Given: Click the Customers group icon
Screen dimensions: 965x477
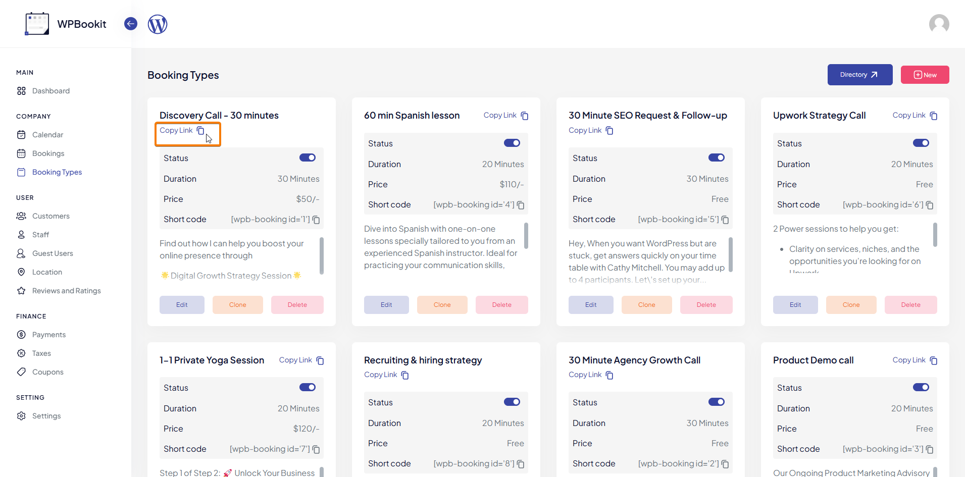Looking at the screenshot, I should 21,216.
